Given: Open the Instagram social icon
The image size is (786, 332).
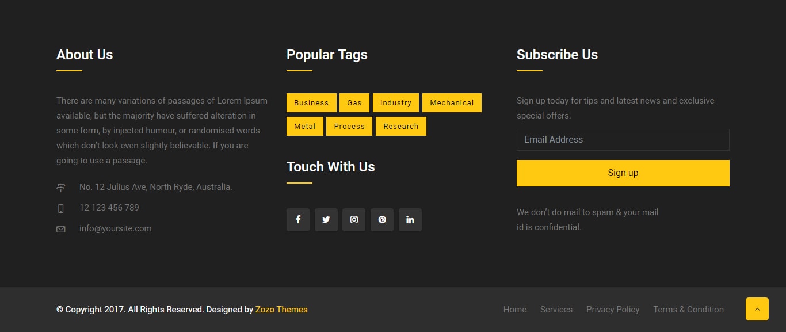Looking at the screenshot, I should pyautogui.click(x=354, y=220).
